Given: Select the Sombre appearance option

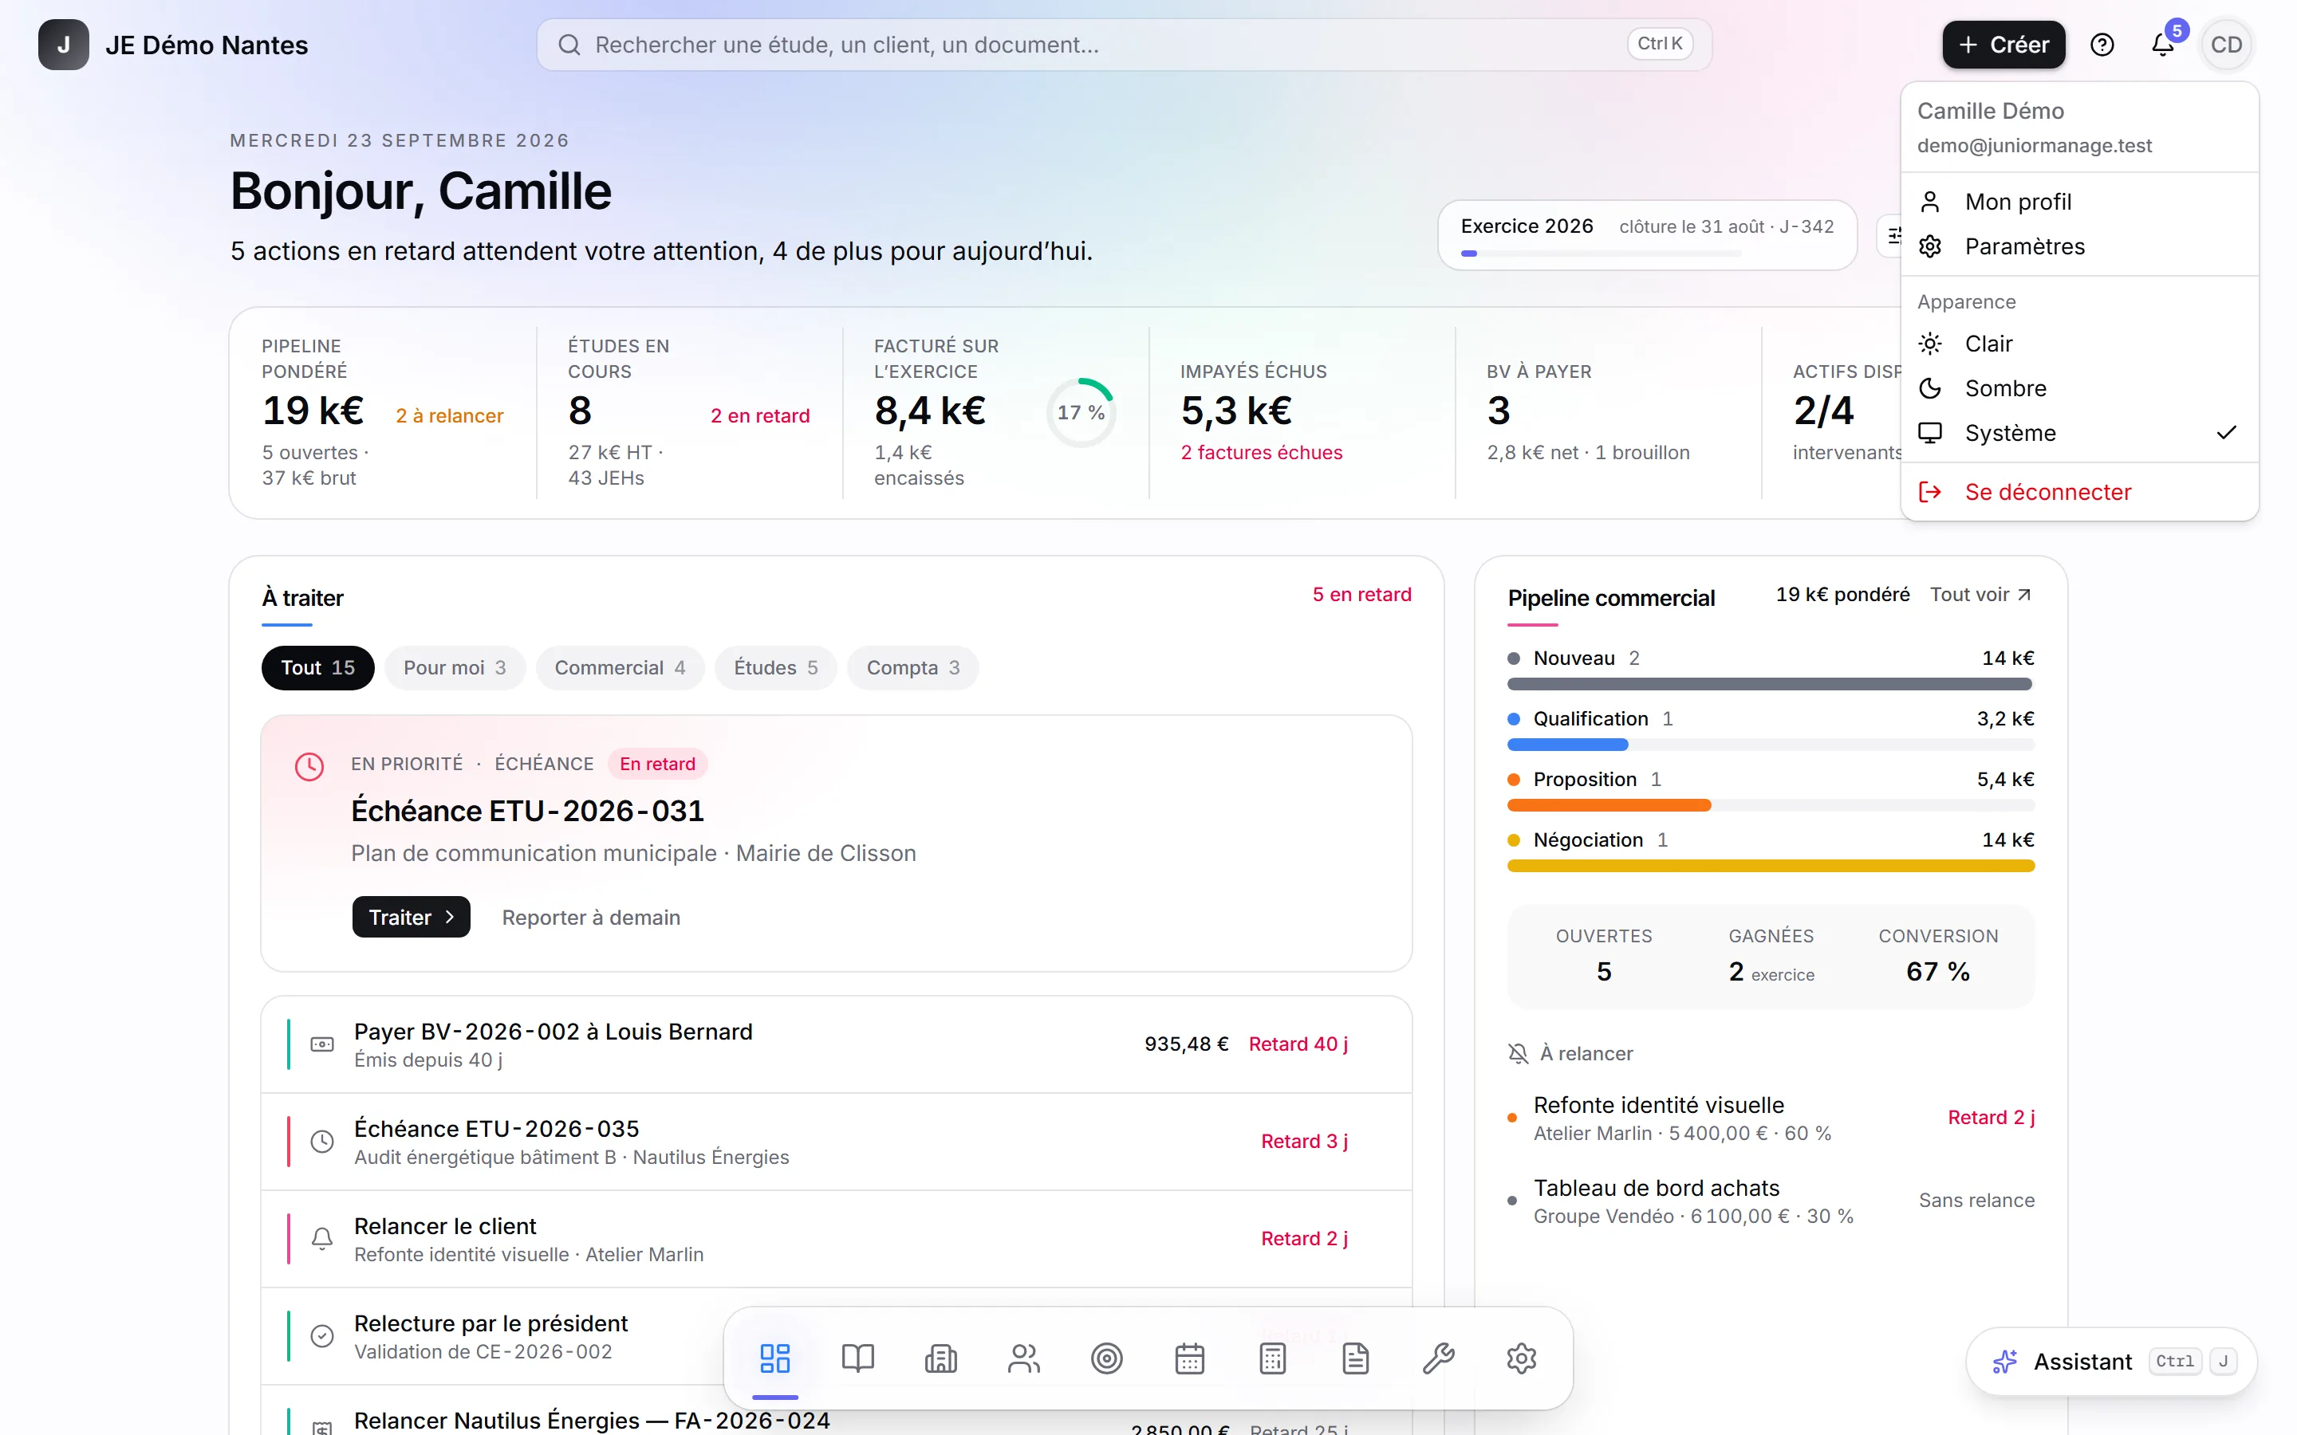Looking at the screenshot, I should [x=2078, y=388].
